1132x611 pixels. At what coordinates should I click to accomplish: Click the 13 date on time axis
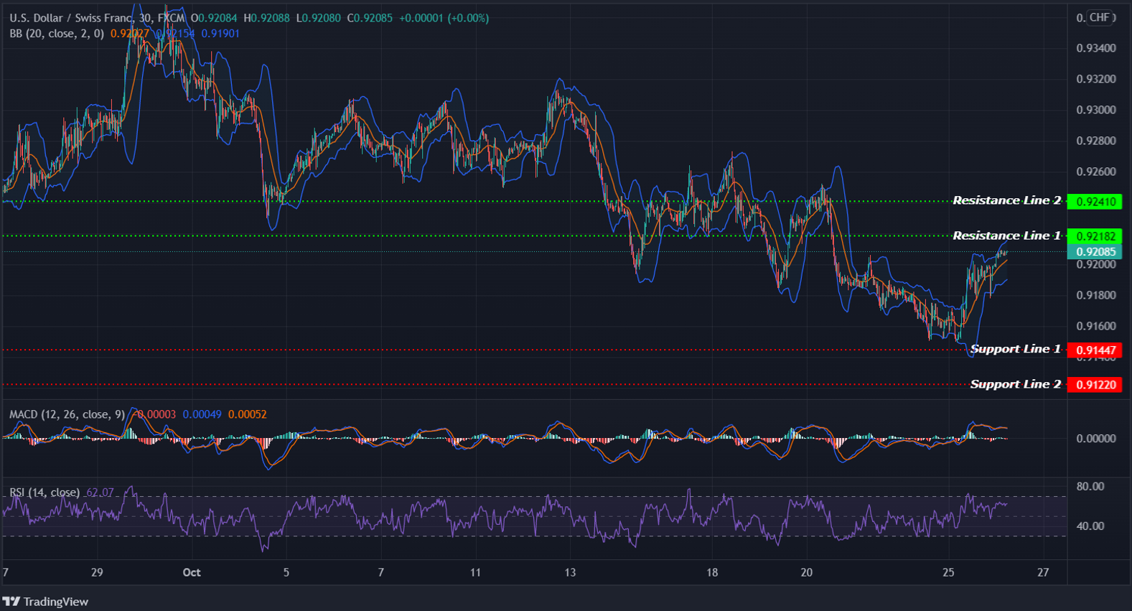[570, 572]
